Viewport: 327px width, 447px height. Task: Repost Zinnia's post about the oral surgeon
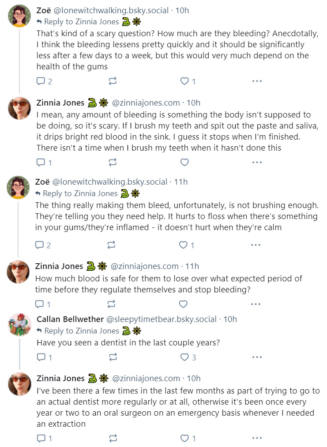(113, 438)
